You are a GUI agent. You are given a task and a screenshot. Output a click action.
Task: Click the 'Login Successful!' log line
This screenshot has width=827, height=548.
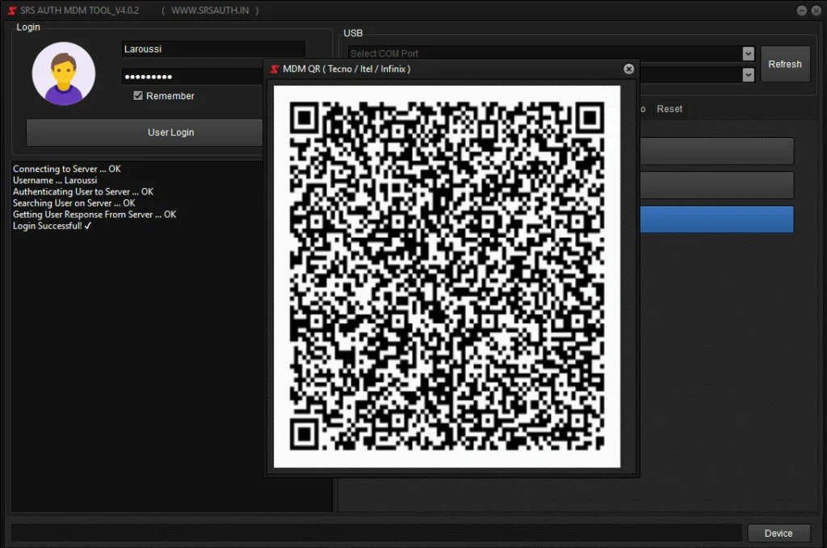click(52, 226)
